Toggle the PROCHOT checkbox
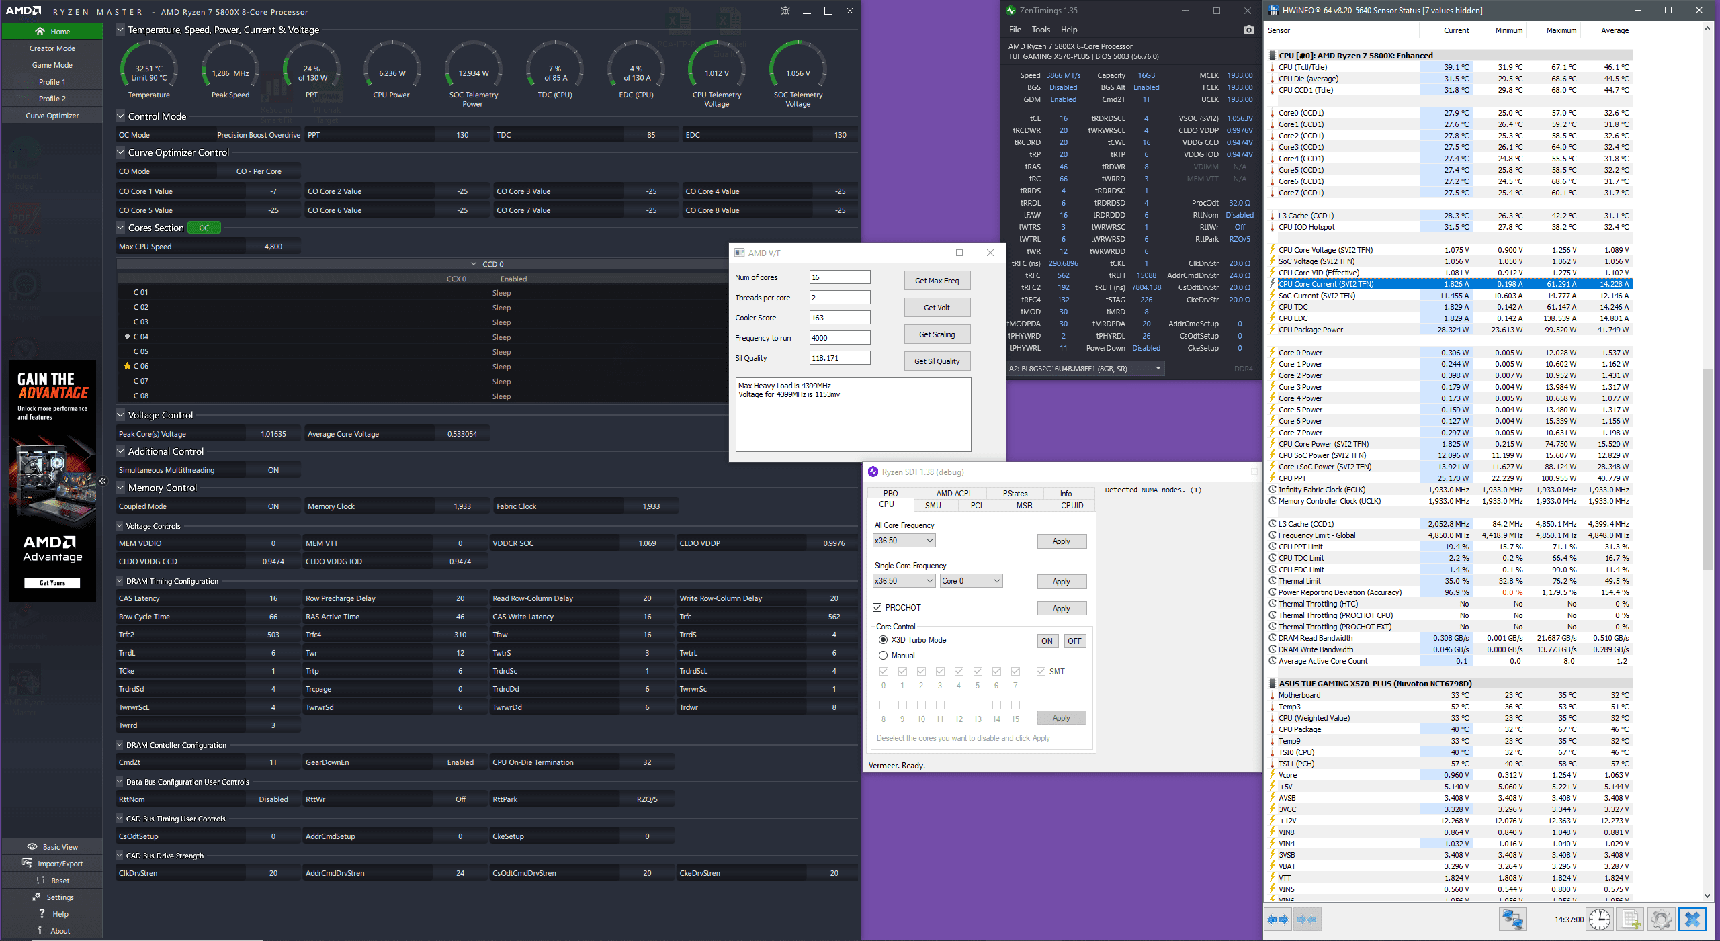 click(x=877, y=608)
